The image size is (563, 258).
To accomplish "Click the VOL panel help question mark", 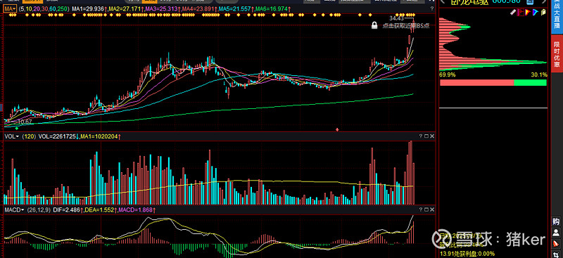I will click(x=421, y=136).
